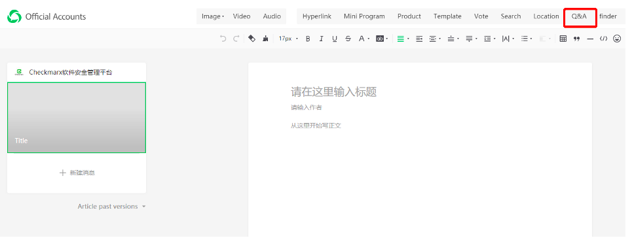This screenshot has height=238, width=632.
Task: Click the finder insert option
Action: tap(608, 16)
